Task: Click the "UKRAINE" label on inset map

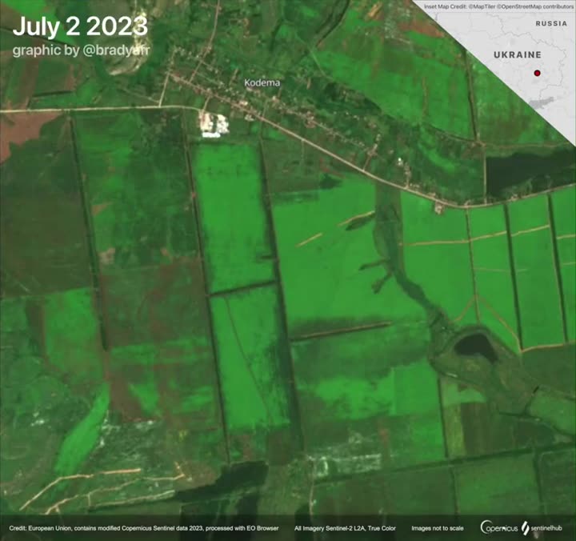Action: 518,54
